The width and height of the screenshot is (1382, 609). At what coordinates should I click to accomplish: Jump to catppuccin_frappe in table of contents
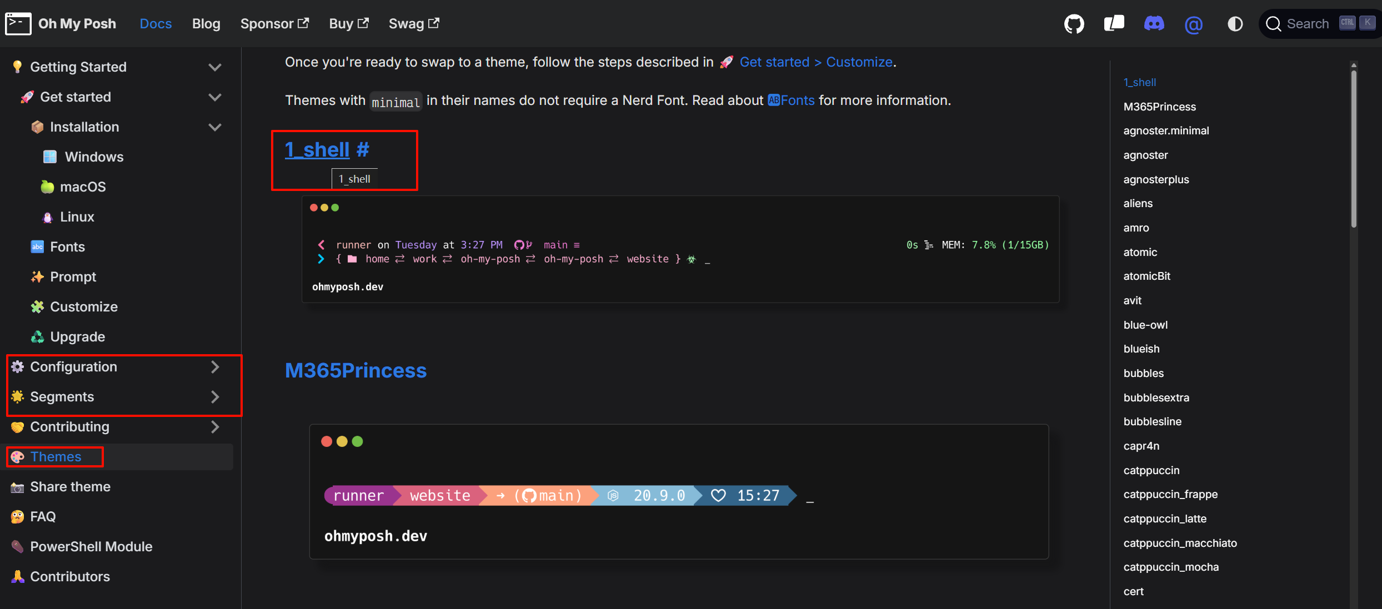tap(1171, 494)
